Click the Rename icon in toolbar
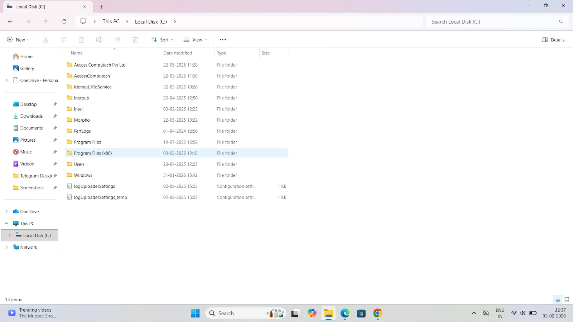Screen dimensions: 573x322 (x=99, y=40)
